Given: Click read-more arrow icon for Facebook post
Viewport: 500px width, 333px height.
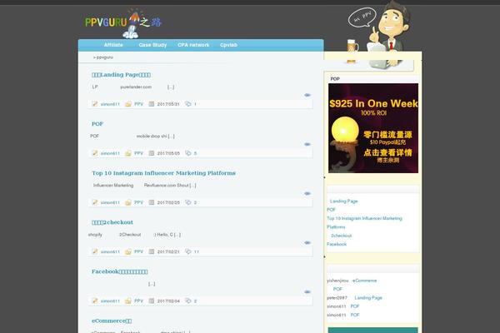Looking at the screenshot, I should (307, 292).
